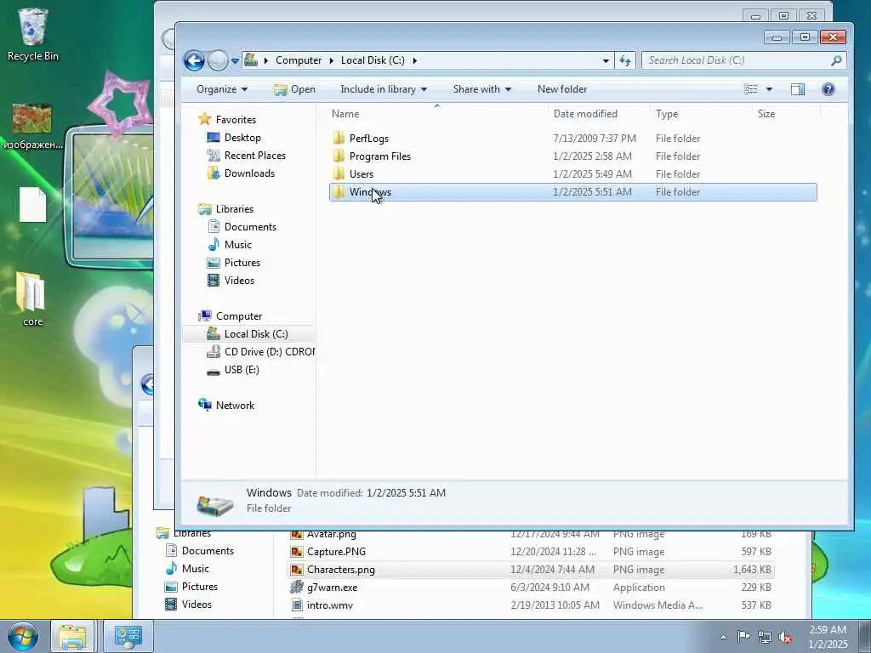Select core folder on desktop

point(31,298)
